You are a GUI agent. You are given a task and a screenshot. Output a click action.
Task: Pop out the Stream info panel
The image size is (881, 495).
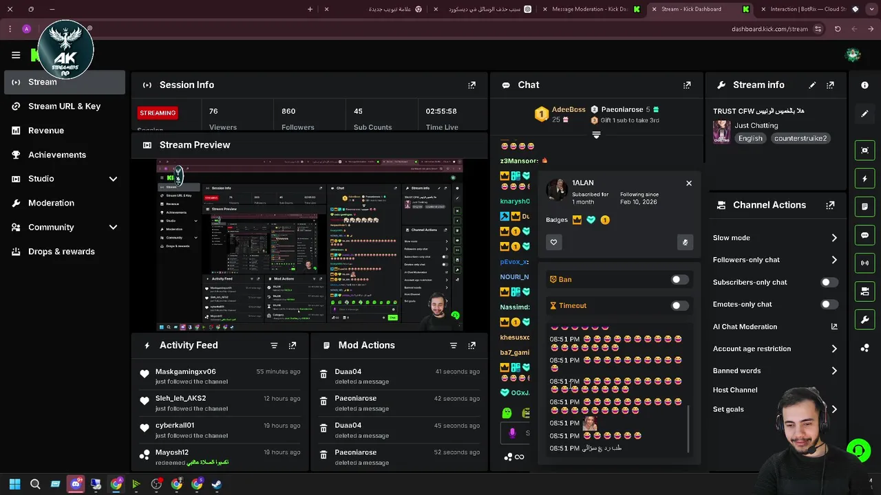830,85
